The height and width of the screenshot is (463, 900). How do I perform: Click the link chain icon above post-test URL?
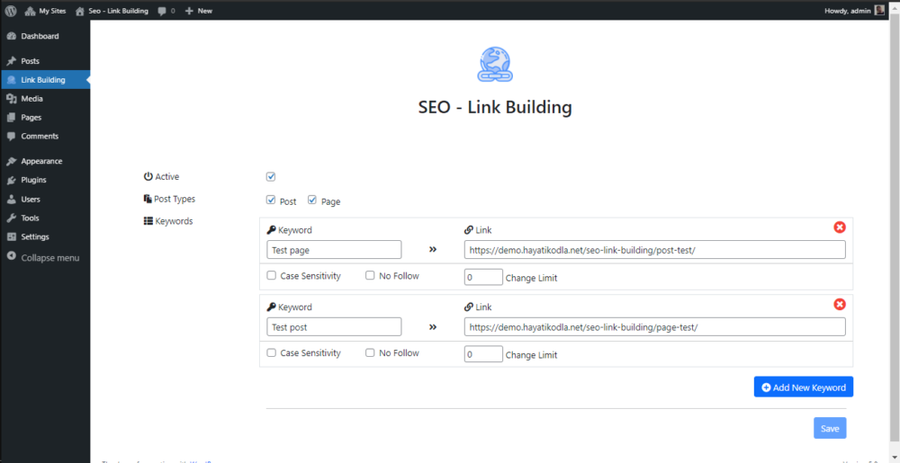pyautogui.click(x=468, y=230)
